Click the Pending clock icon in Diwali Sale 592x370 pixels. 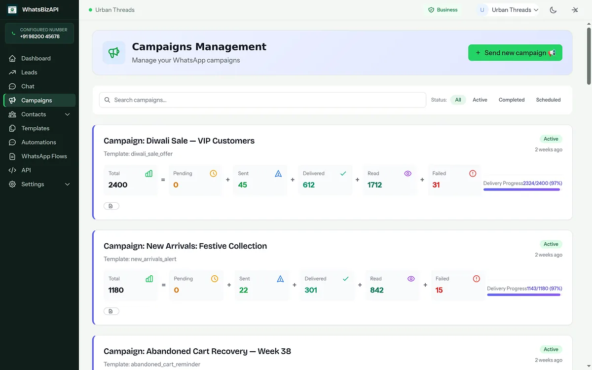[x=213, y=174]
